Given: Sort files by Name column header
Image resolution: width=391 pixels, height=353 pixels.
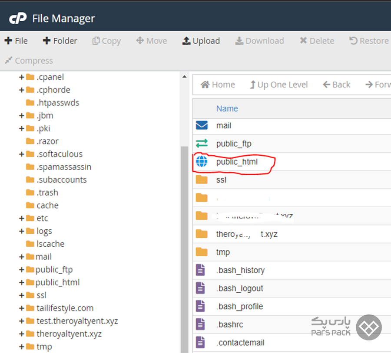Looking at the screenshot, I should pyautogui.click(x=227, y=108).
